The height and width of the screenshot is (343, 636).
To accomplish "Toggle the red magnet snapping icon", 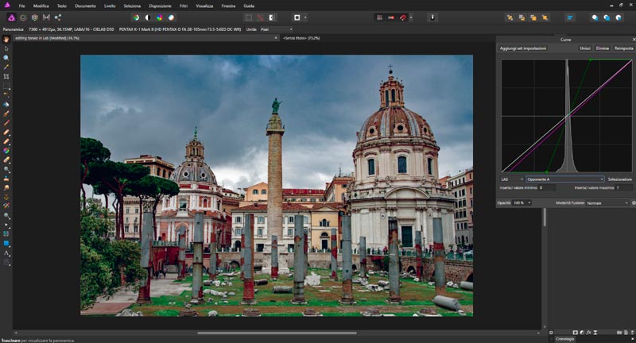I will click(x=403, y=17).
